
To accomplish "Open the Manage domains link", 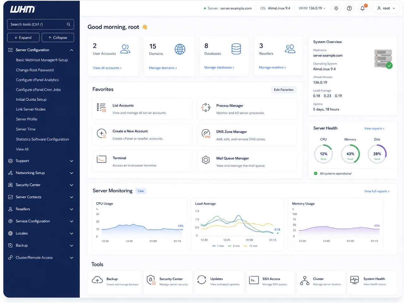I will tap(163, 68).
